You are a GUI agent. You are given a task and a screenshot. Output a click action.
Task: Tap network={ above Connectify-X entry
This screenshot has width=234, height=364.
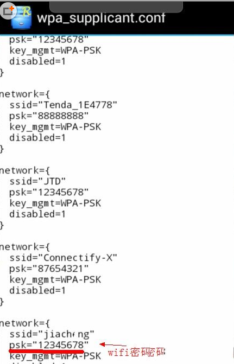click(x=24, y=247)
